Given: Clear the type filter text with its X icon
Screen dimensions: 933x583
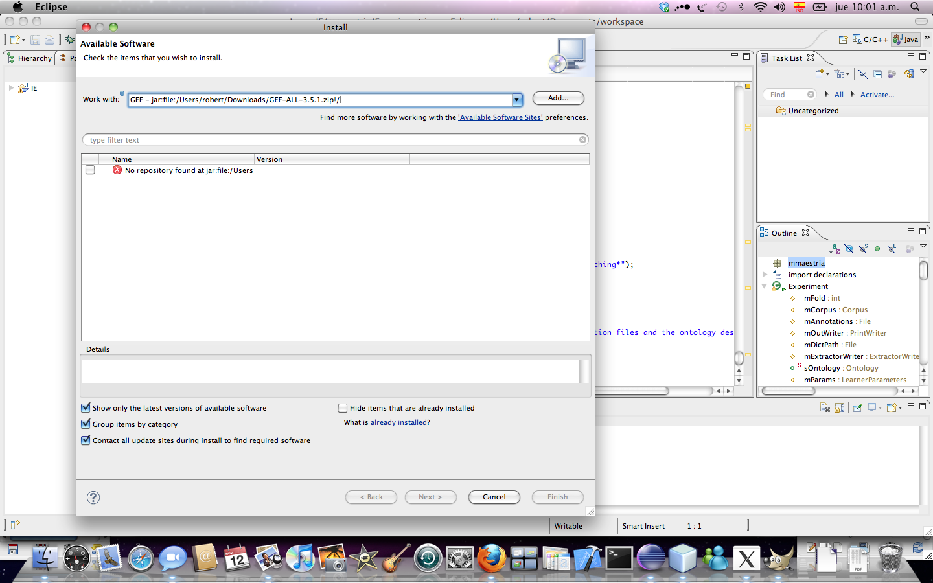Looking at the screenshot, I should coord(582,140).
